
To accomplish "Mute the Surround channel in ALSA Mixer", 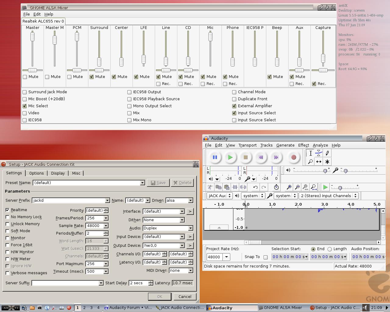I will tap(91, 77).
